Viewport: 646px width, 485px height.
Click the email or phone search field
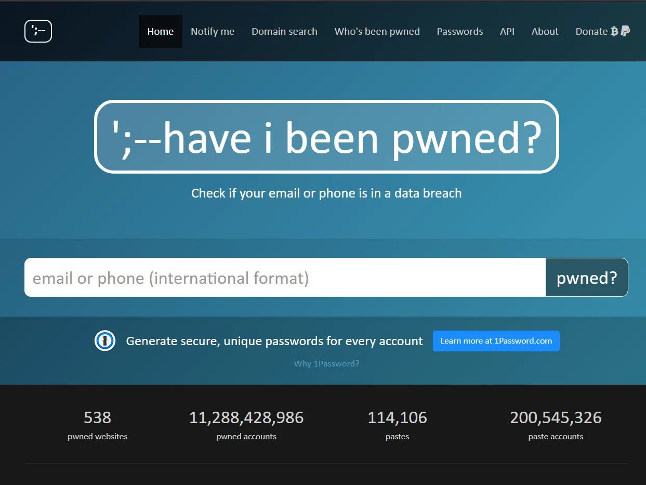coord(285,278)
